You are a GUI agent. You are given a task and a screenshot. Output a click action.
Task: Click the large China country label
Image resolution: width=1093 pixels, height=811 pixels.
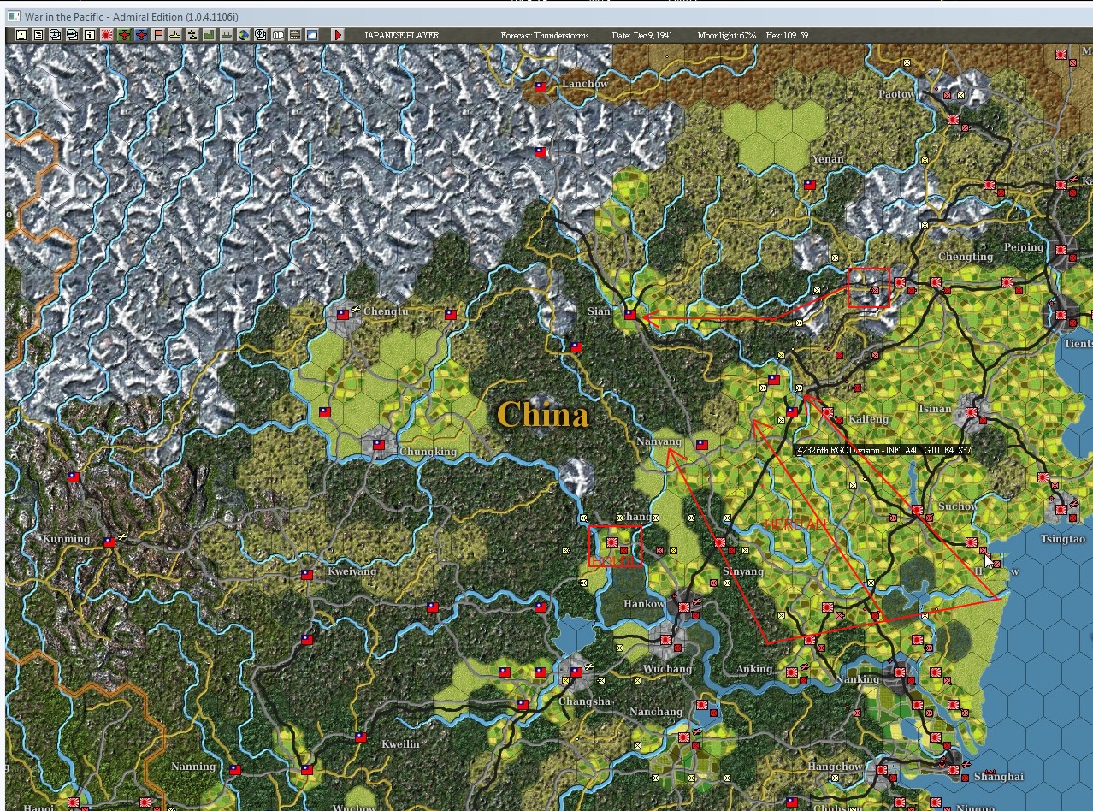(x=542, y=415)
